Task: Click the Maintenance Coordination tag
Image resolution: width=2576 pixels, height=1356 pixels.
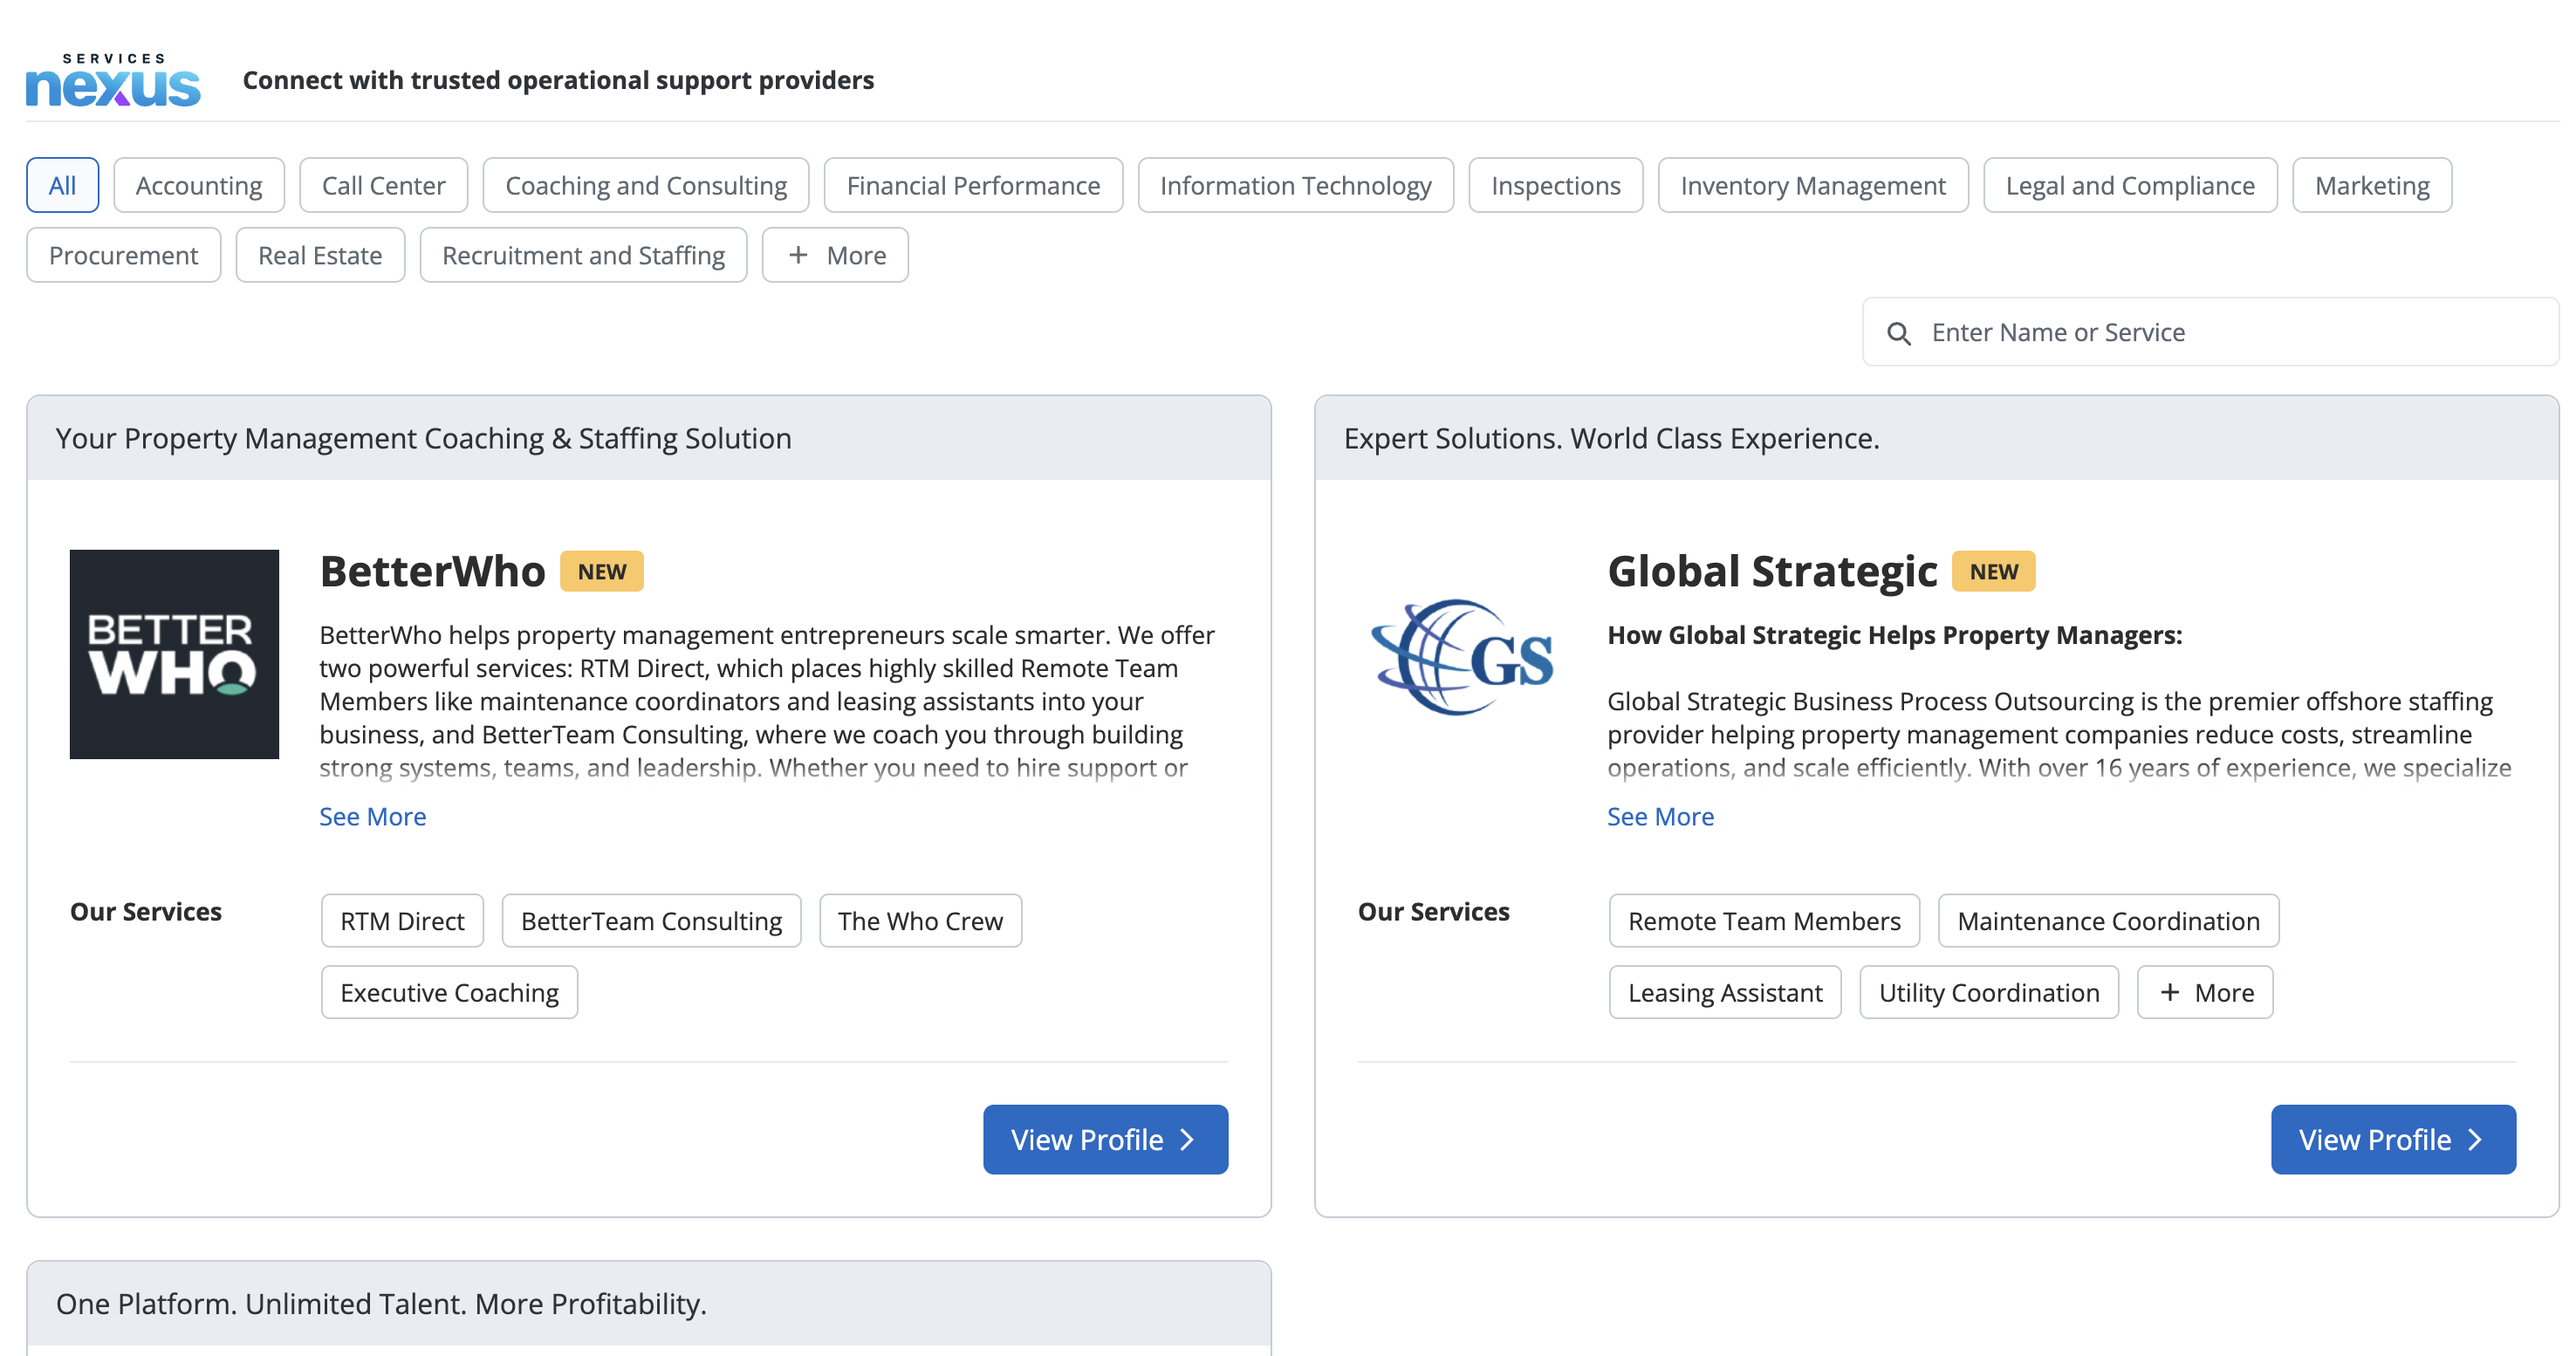Action: click(x=2108, y=921)
